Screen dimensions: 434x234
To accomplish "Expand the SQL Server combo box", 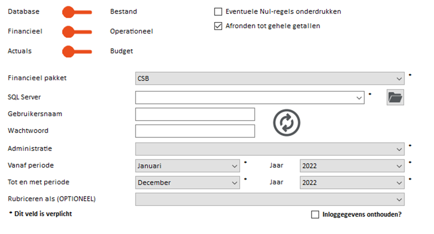I will (250, 98).
